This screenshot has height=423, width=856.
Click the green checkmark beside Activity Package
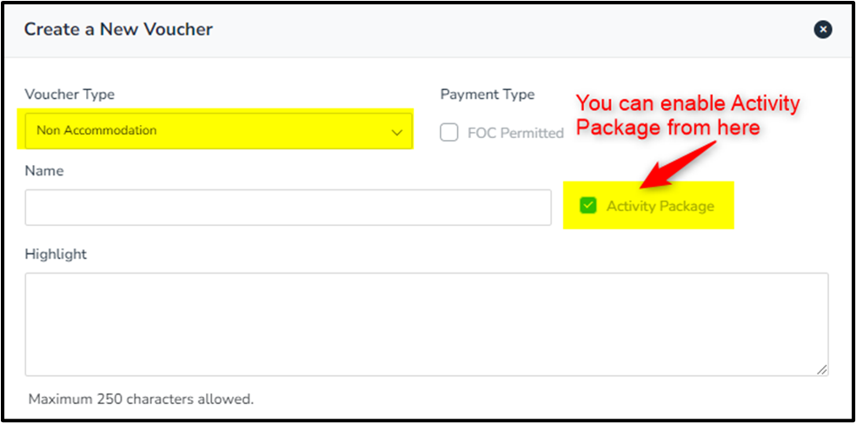tap(588, 206)
